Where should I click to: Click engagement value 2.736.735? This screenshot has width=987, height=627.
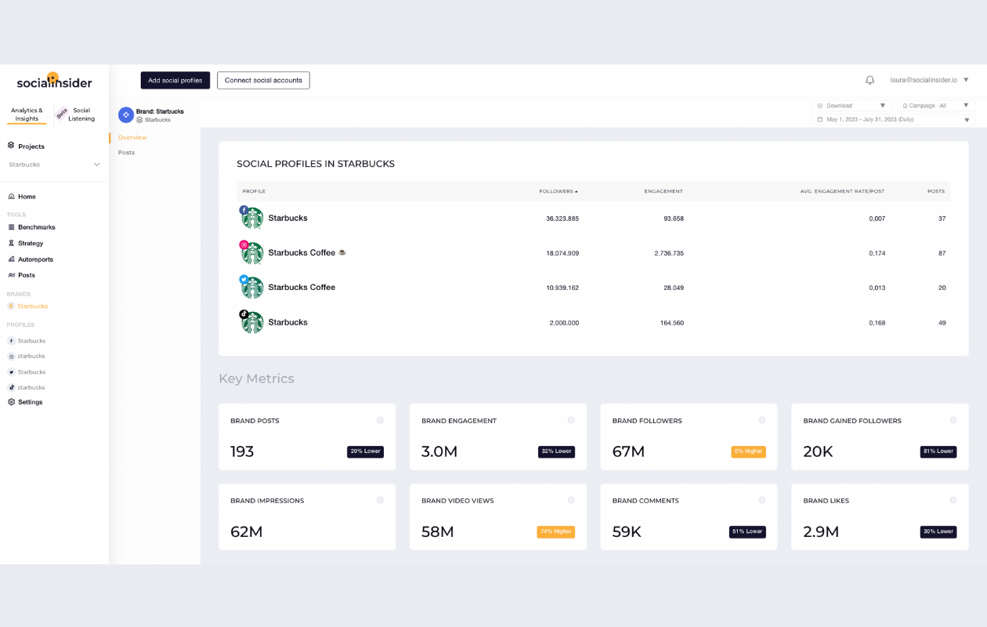point(669,253)
